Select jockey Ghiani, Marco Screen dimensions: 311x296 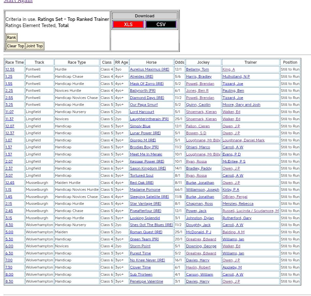click(x=198, y=147)
